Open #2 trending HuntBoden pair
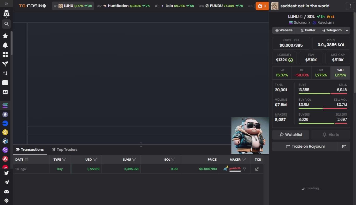Screen dimensions: 356x205 coord(123,6)
